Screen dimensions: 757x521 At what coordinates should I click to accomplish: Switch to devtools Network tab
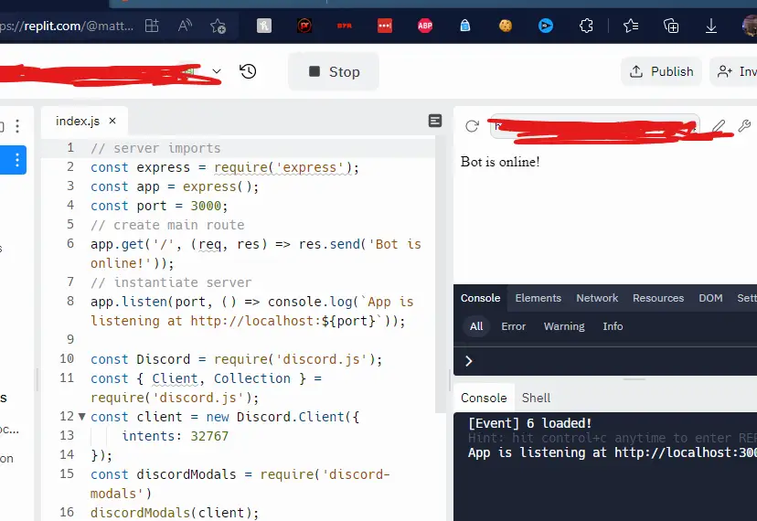pos(597,298)
